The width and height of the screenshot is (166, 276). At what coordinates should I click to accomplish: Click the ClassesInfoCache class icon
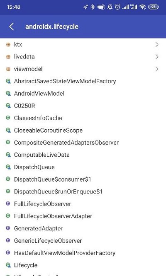[8, 118]
